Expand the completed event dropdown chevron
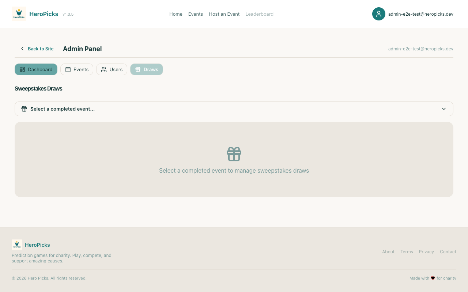The height and width of the screenshot is (292, 468). pos(444,109)
